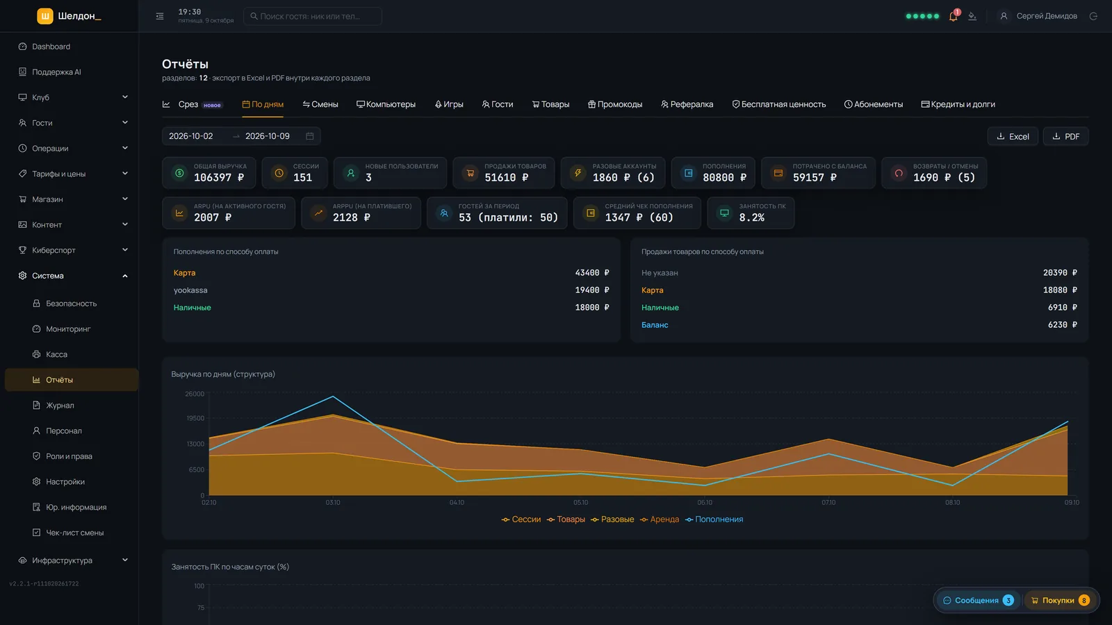Open the Кредиты и долги tab
Viewport: 1112px width, 625px height.
pos(958,104)
